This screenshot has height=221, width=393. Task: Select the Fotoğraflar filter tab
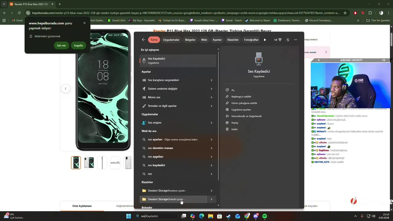[251, 40]
